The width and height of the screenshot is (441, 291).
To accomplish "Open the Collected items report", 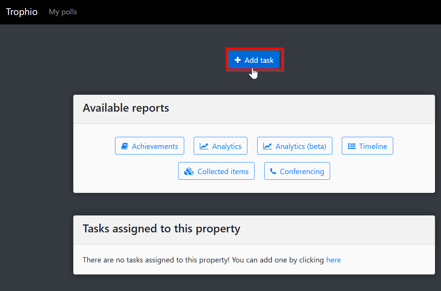I will (x=216, y=171).
